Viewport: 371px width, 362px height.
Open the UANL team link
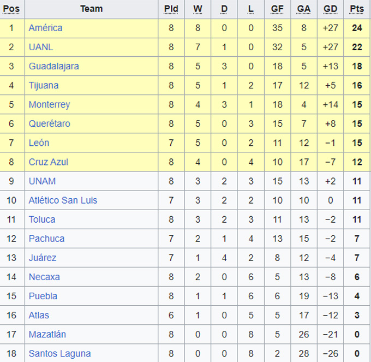point(41,47)
